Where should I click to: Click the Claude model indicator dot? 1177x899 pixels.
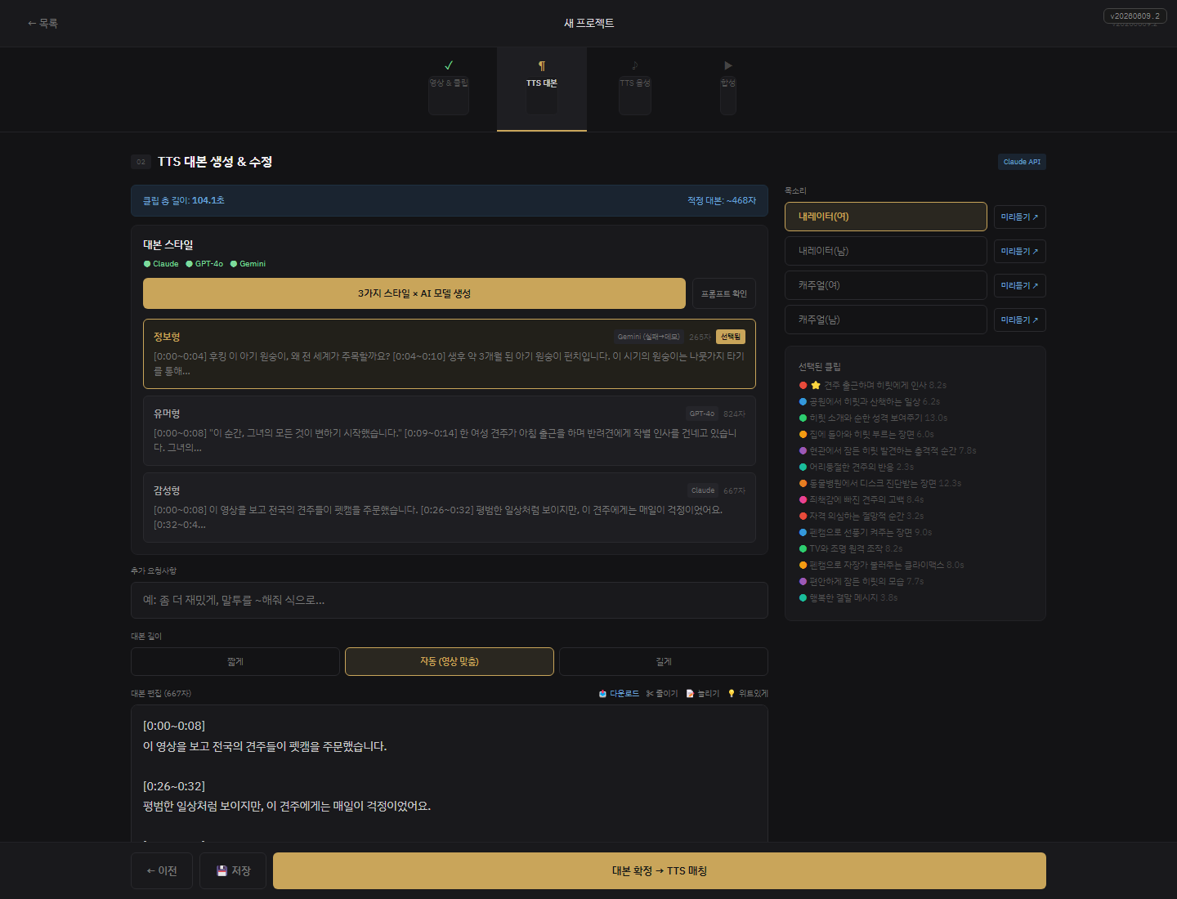coord(147,264)
